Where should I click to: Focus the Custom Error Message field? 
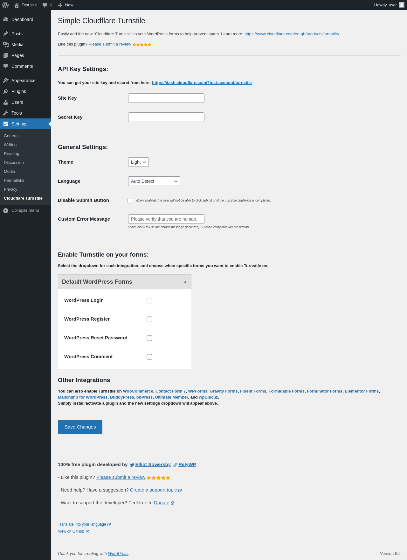click(166, 219)
